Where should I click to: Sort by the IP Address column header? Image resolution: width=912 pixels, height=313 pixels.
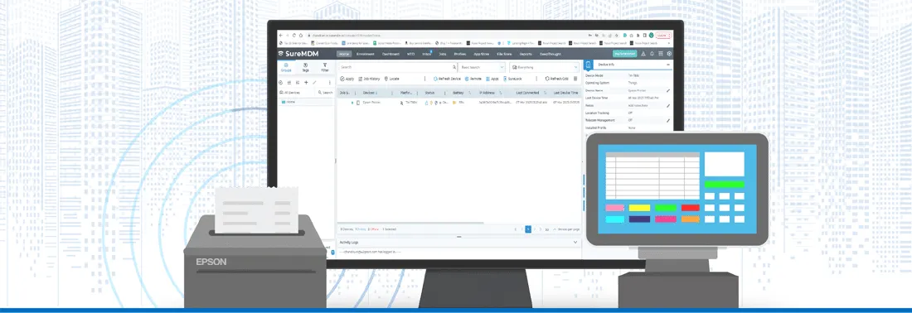click(x=487, y=93)
